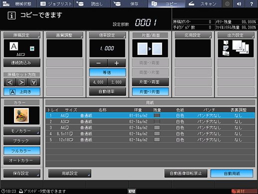Click the globe icon in top bar
The height and width of the screenshot is (194, 258).
click(x=228, y=3)
